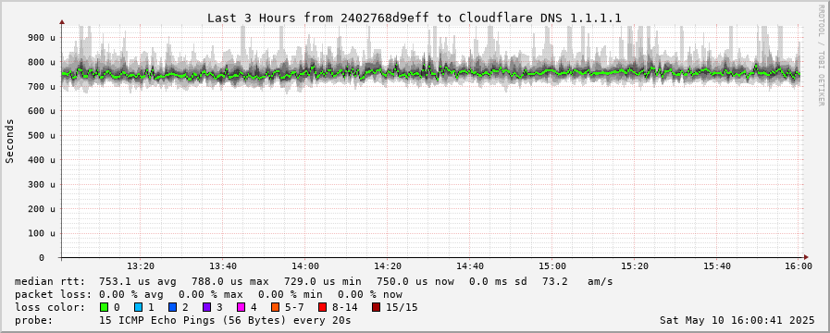Click the magenta loss color 4 swatch

coord(241,307)
